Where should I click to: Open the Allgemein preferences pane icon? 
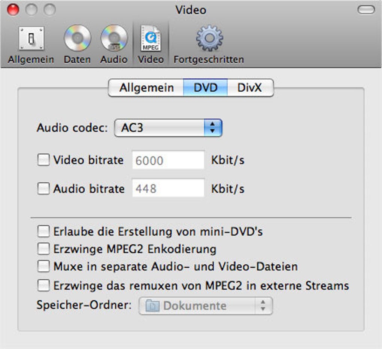point(31,39)
